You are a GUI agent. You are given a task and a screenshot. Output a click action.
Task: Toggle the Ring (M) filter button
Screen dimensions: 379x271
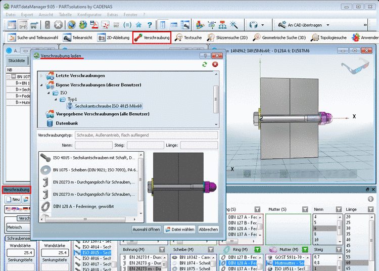[258, 249]
